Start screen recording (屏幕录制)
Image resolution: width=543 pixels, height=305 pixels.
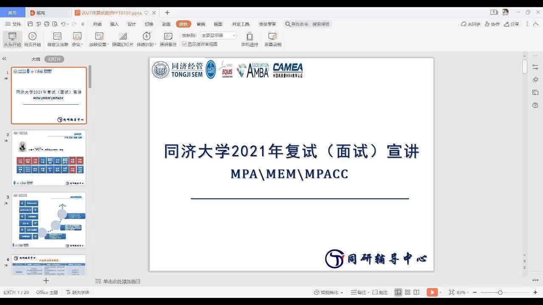click(x=273, y=39)
